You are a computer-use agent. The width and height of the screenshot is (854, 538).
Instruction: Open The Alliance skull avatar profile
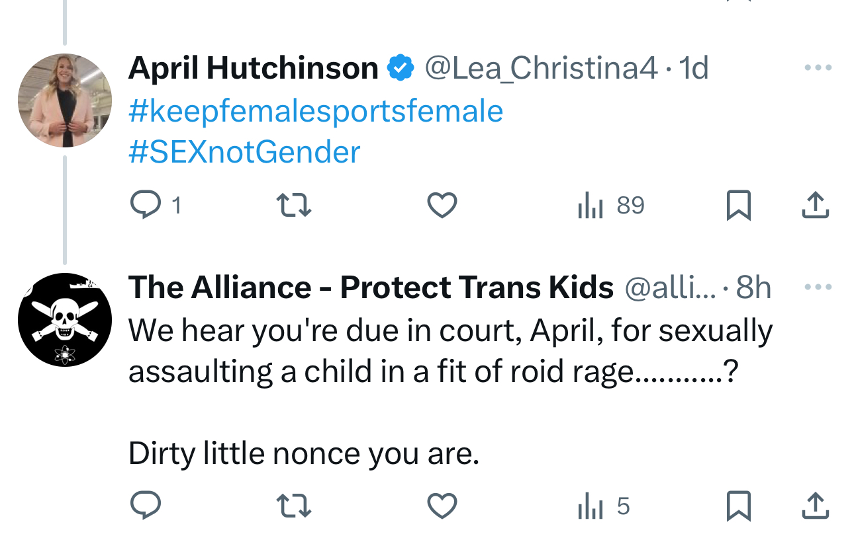coord(64,319)
